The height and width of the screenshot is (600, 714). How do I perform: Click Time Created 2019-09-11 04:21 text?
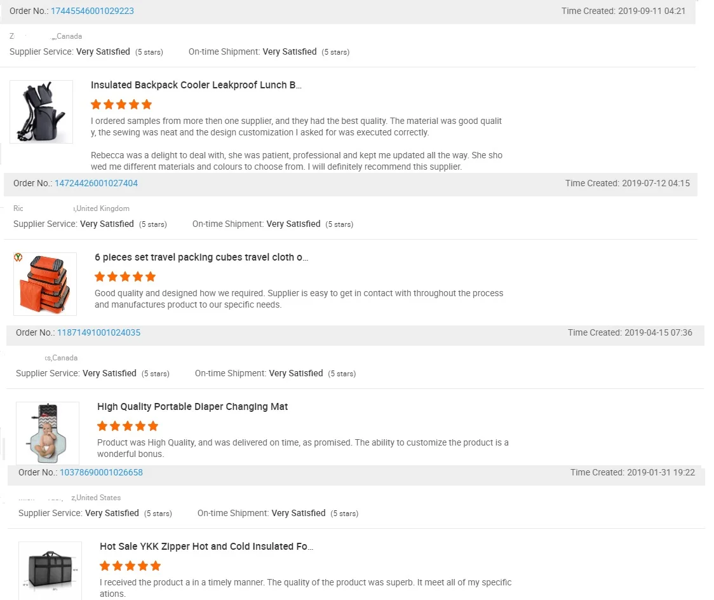coord(623,11)
